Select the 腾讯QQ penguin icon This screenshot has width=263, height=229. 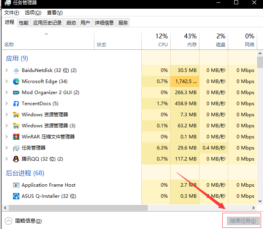point(16,159)
